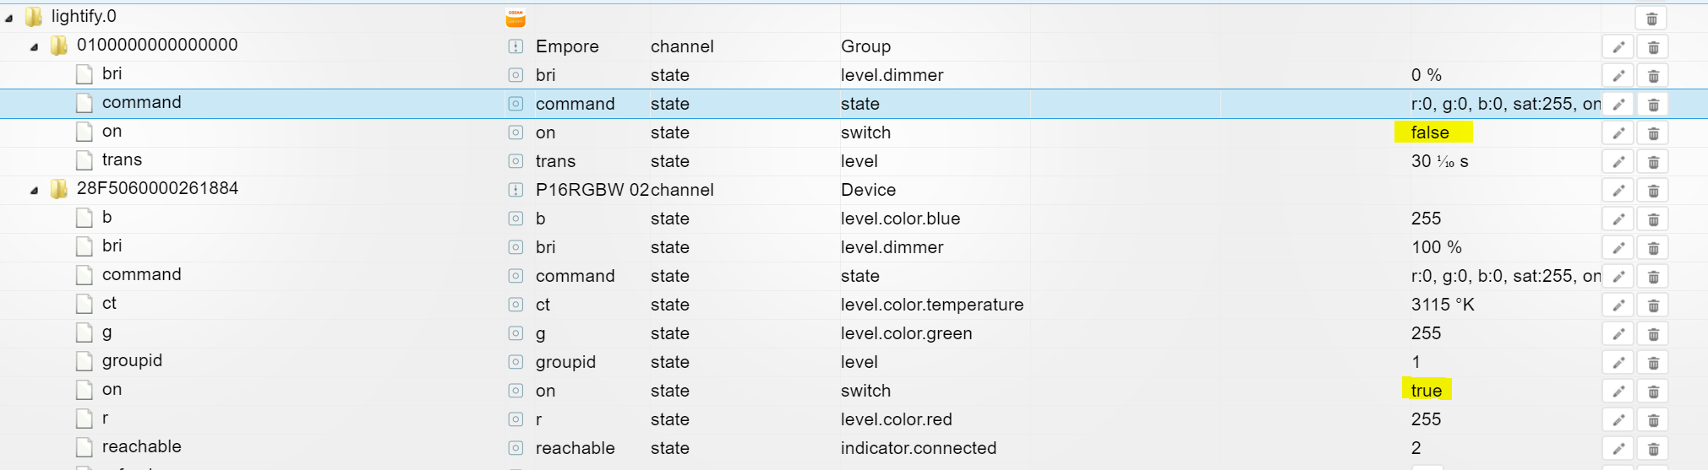Click the pencil icon for level.color.temperature row

coord(1618,305)
